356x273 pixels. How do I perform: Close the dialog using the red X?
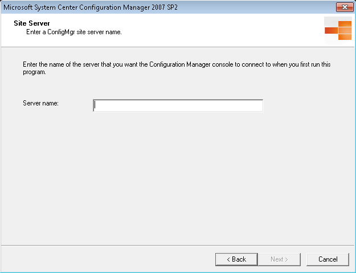(345, 7)
